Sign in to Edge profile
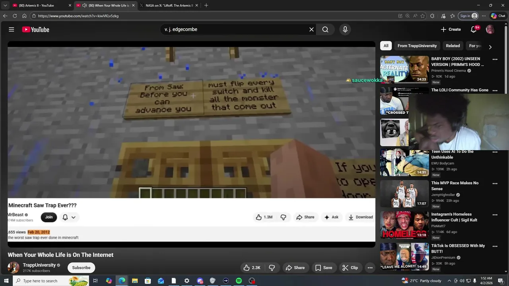The image size is (509, 286). (x=468, y=16)
